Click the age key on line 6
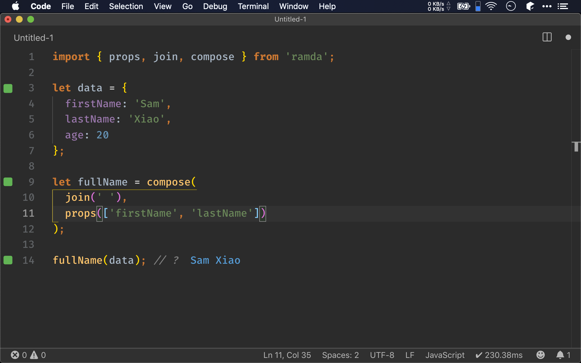Screen dimensions: 581x363 [74, 135]
